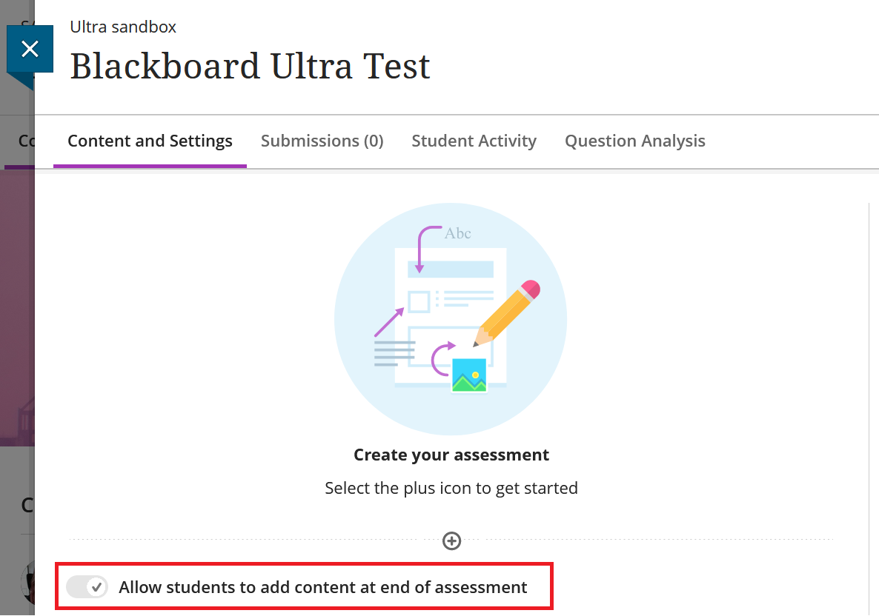Click the Ultra sandbox course name
The width and height of the screenshot is (879, 616).
123,27
